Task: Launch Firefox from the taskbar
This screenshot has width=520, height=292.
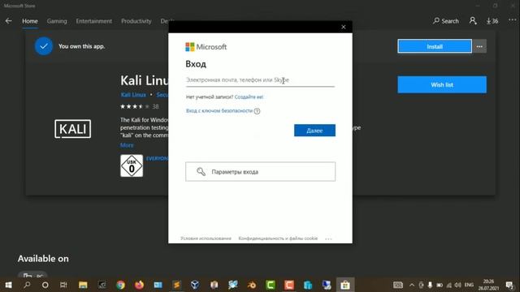Action: pyautogui.click(x=139, y=285)
